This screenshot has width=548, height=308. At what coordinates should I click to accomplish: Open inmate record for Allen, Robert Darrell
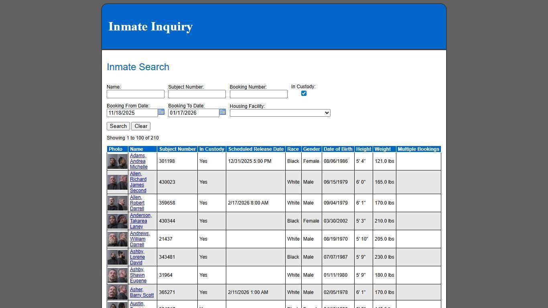pos(137,203)
